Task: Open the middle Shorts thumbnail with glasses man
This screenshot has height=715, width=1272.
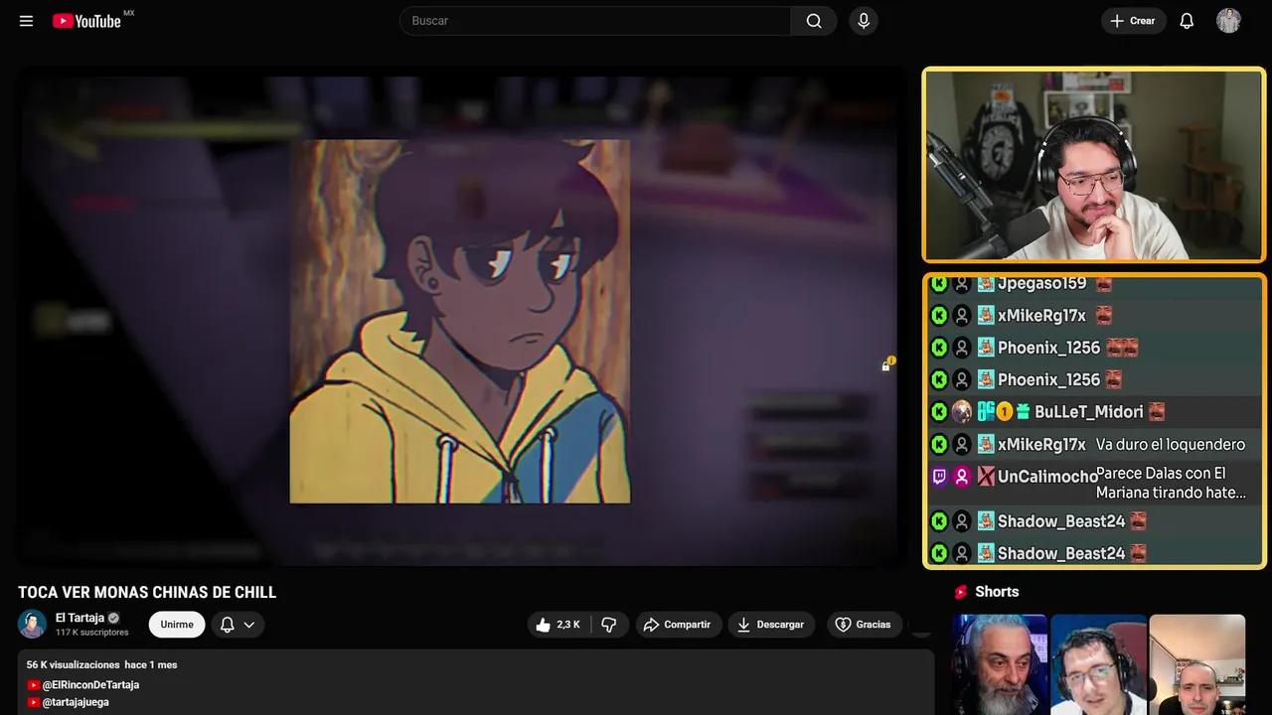Action: pyautogui.click(x=1098, y=664)
